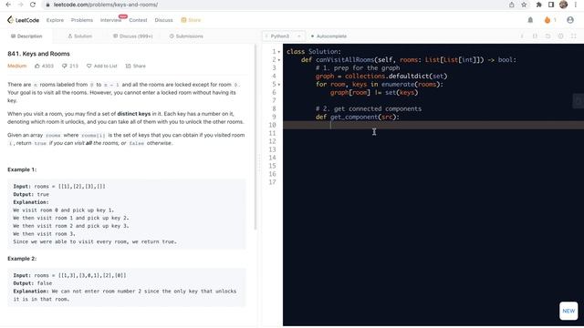Screen dimensions: 584x328
Task: Click the LeetCode logo
Action: pyautogui.click(x=23, y=20)
